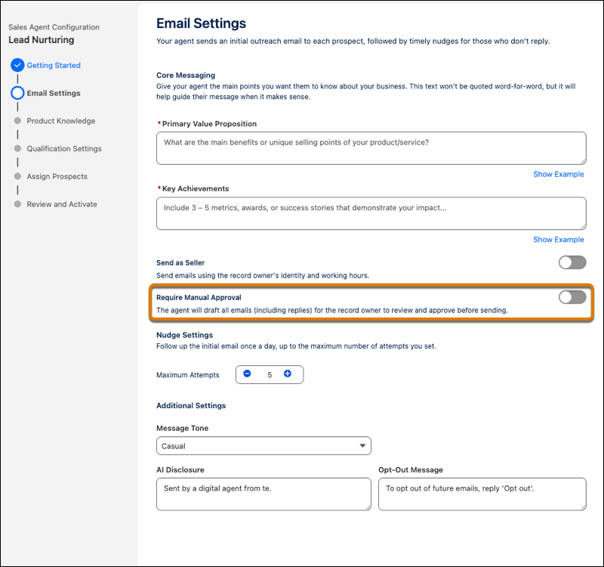
Task: Click the Review and Activate step dot
Action: click(17, 204)
